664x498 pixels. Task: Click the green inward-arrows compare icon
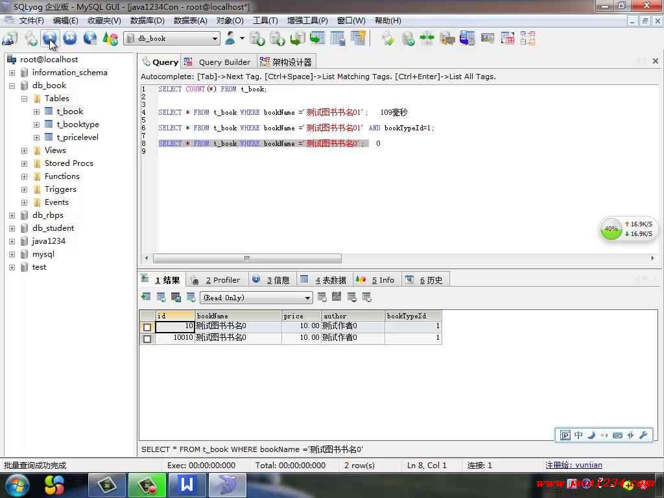[x=427, y=38]
